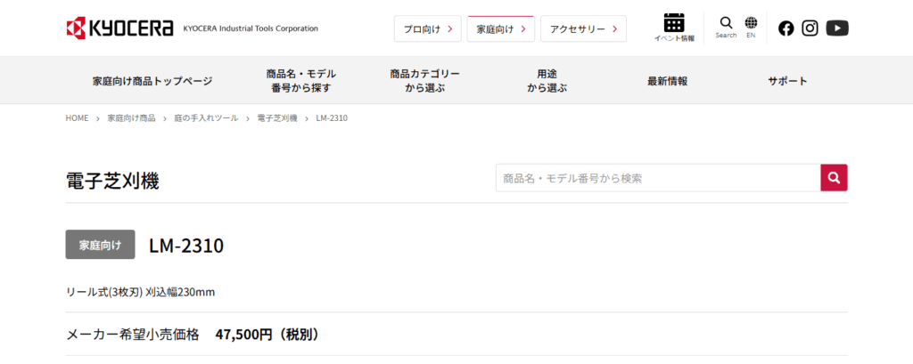Image resolution: width=913 pixels, height=364 pixels.
Task: Focus the 商品名・モデル番号から検索 search field
Action: pos(657,178)
